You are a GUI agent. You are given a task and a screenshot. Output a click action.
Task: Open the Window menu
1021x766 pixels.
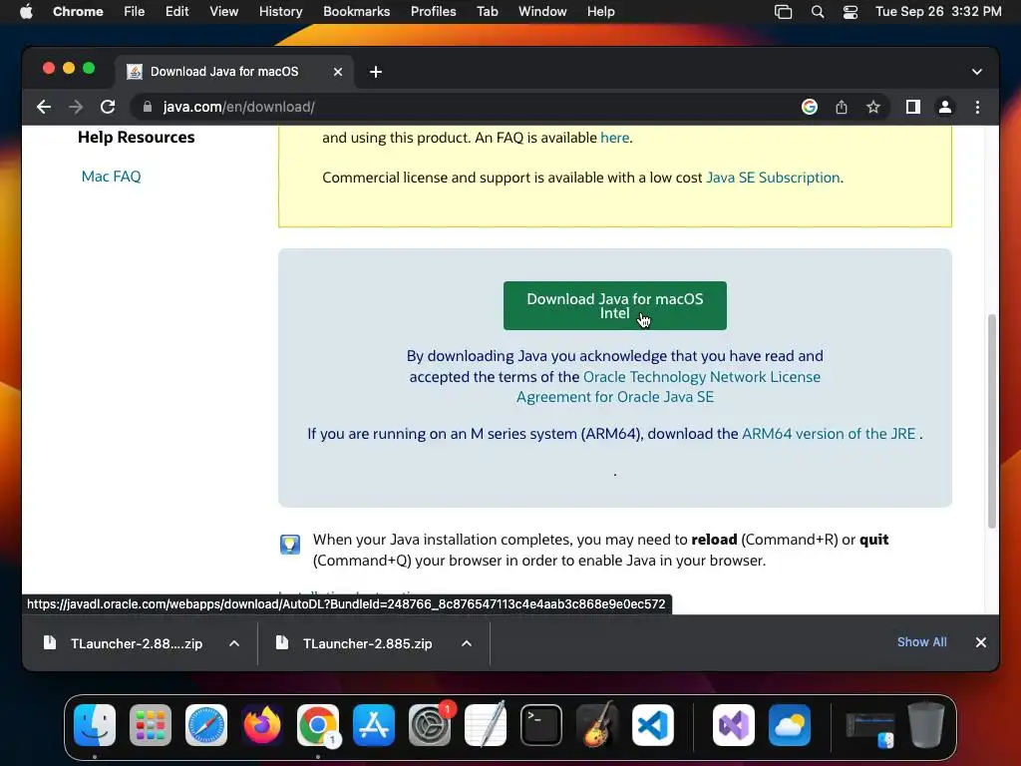[542, 12]
